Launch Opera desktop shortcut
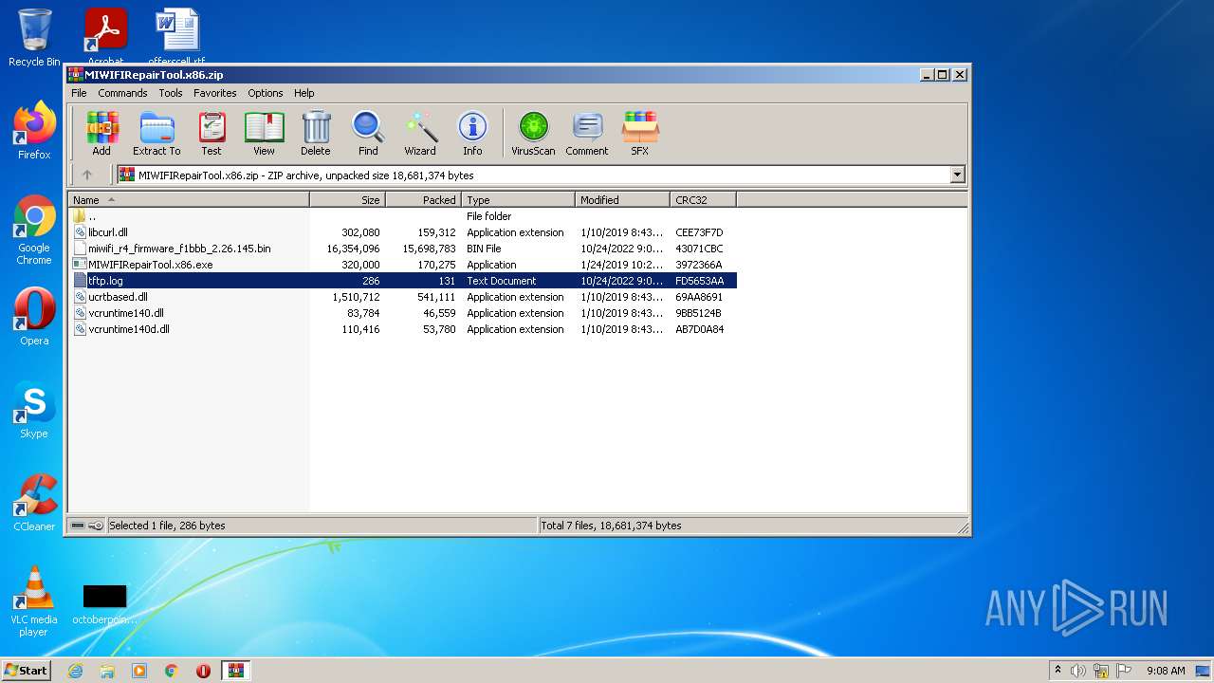This screenshot has width=1214, height=683. 34,317
